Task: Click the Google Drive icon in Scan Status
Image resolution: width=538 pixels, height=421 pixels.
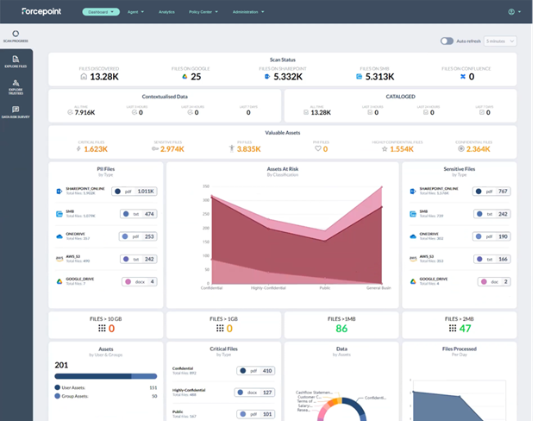Action: tap(185, 77)
